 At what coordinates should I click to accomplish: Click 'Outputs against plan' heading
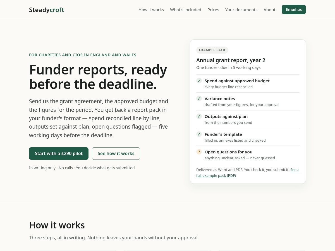(x=226, y=116)
